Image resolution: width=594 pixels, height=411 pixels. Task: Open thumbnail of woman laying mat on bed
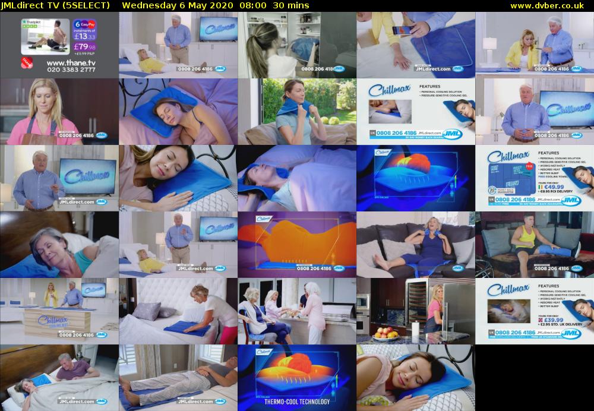tap(178, 311)
